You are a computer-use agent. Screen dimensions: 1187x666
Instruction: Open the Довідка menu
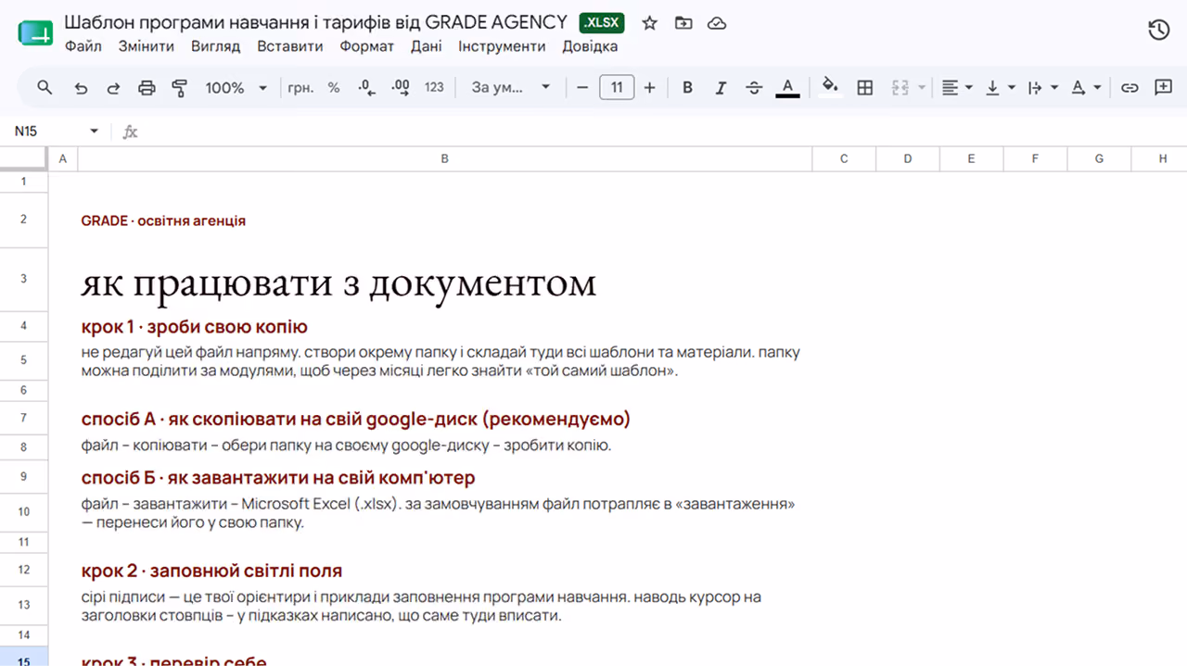[590, 46]
